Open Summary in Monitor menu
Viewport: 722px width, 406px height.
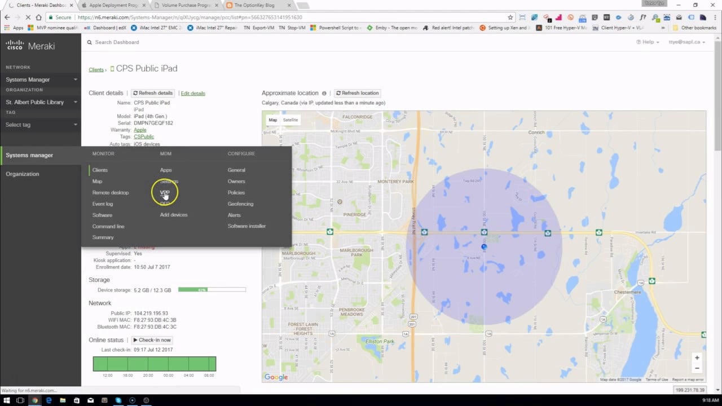pos(103,237)
